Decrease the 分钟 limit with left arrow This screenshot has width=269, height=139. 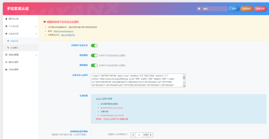[133, 135]
